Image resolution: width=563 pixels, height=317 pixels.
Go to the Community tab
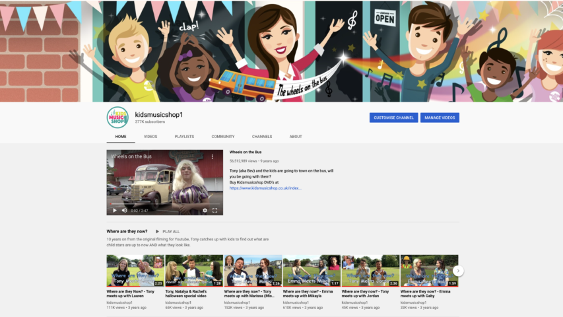click(x=223, y=137)
